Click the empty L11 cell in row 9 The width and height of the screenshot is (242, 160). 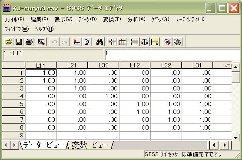[x=41, y=136]
